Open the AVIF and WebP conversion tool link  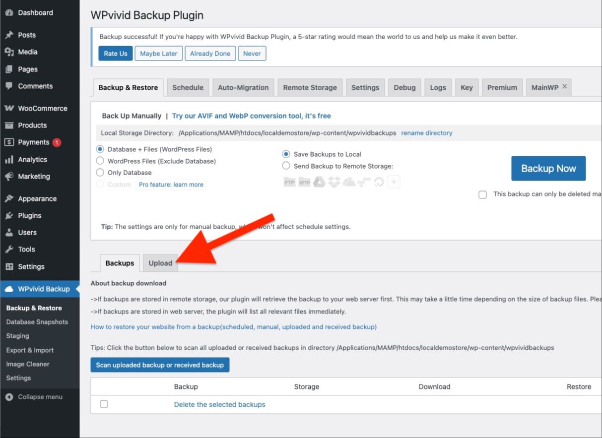click(x=251, y=116)
